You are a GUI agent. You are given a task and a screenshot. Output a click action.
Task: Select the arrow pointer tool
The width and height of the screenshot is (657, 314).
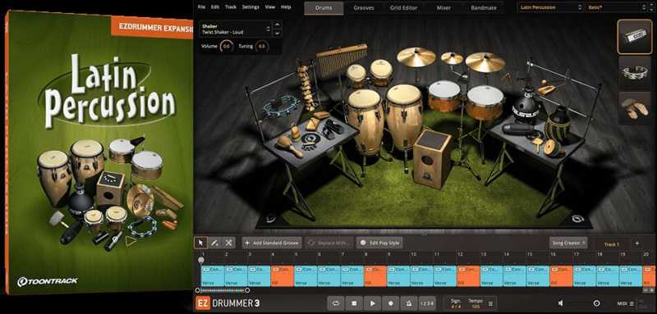tap(200, 243)
